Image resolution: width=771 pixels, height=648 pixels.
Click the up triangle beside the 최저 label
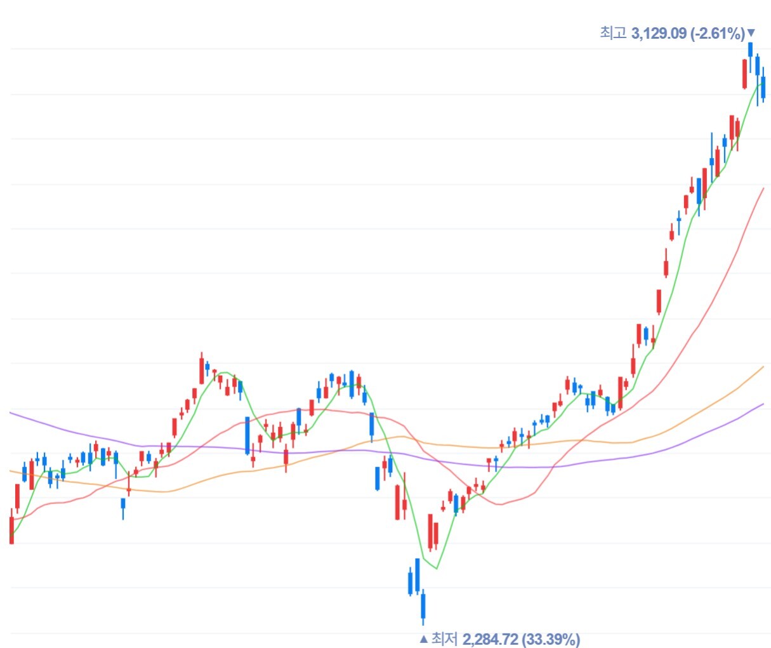click(423, 638)
